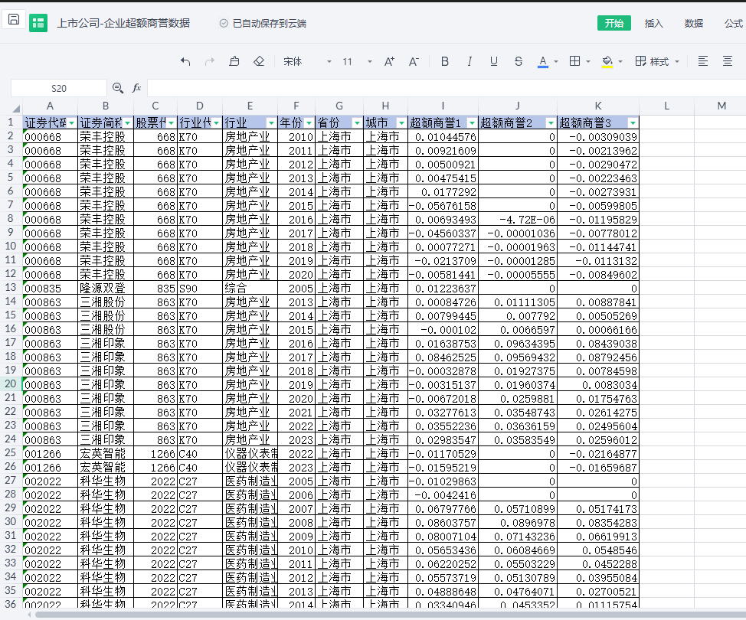Apply cell borders icon
This screenshot has height=620, width=746.
point(574,61)
